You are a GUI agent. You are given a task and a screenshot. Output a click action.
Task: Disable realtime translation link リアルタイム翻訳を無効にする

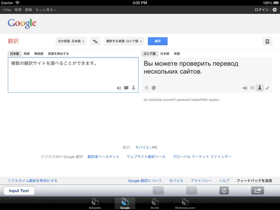33,181
